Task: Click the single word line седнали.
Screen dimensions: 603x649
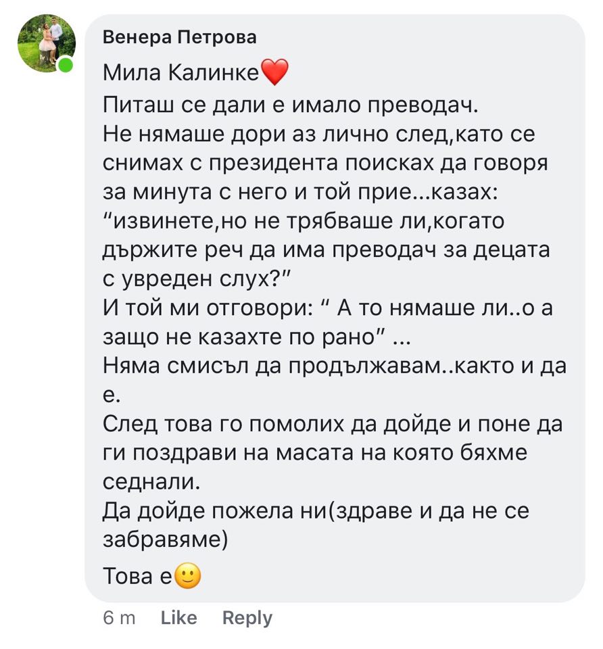Action: click(x=151, y=483)
